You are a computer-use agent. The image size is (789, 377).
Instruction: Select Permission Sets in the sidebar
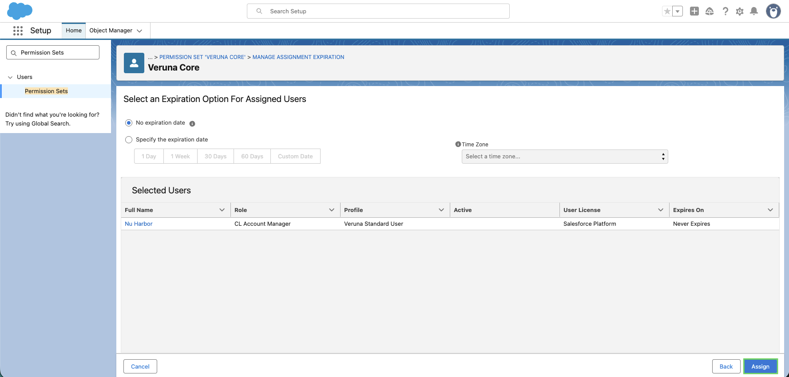click(46, 91)
